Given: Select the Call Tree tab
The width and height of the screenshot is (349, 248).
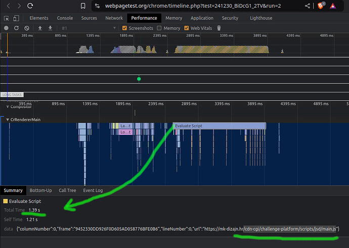Looking at the screenshot, I should pos(67,190).
